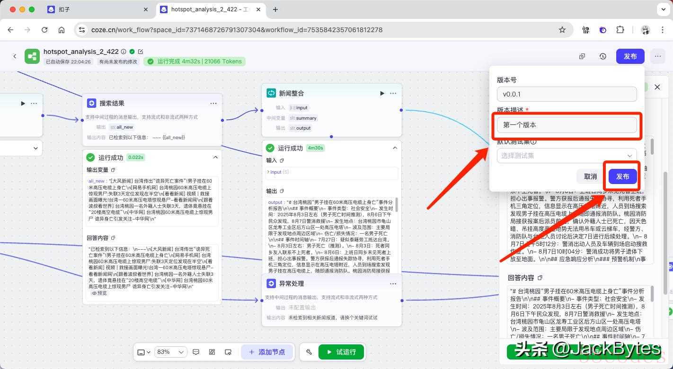Click the auto-layout grid icon
The width and height of the screenshot is (673, 369).
[212, 352]
